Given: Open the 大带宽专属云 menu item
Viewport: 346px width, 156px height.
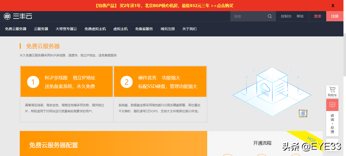Looking at the screenshot, I should click(x=66, y=29).
